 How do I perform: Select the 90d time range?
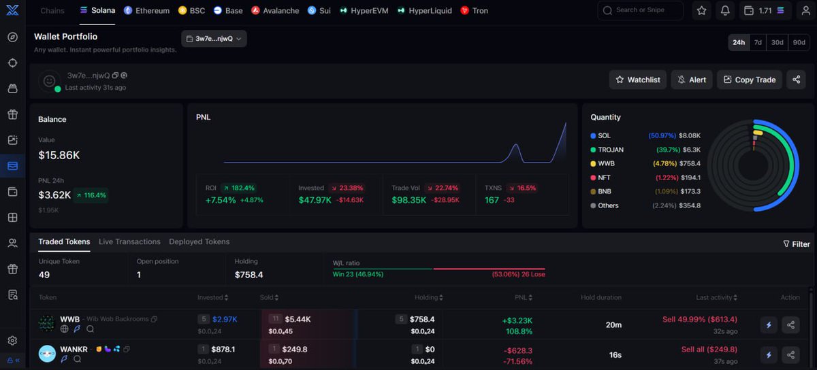[x=799, y=42]
